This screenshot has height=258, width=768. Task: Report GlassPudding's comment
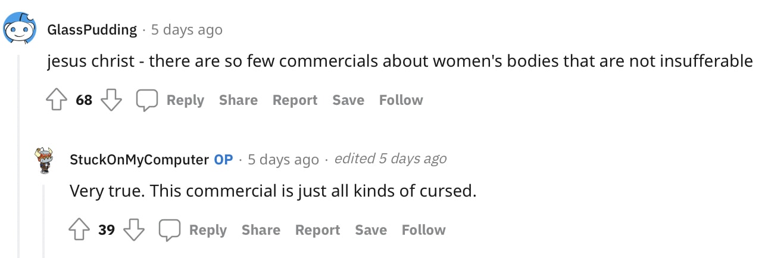tap(295, 100)
